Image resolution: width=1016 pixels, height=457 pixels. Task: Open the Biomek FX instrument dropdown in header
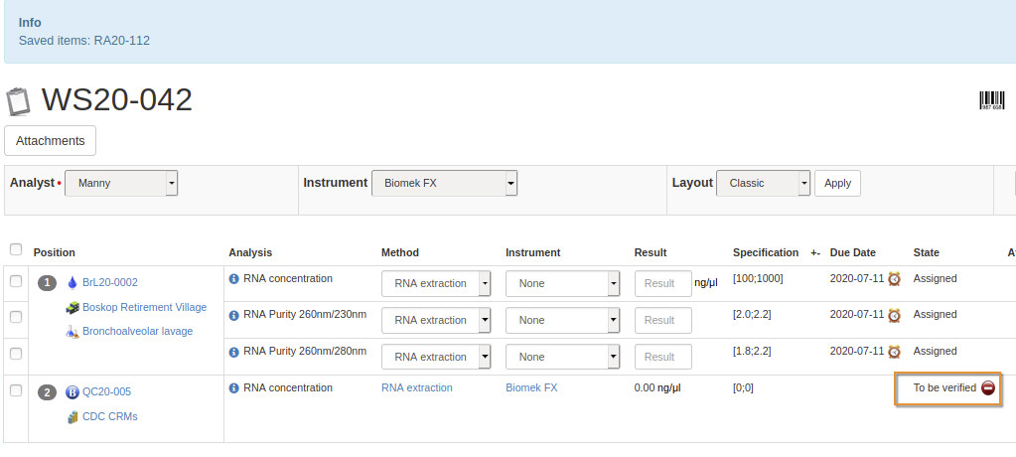(x=444, y=184)
